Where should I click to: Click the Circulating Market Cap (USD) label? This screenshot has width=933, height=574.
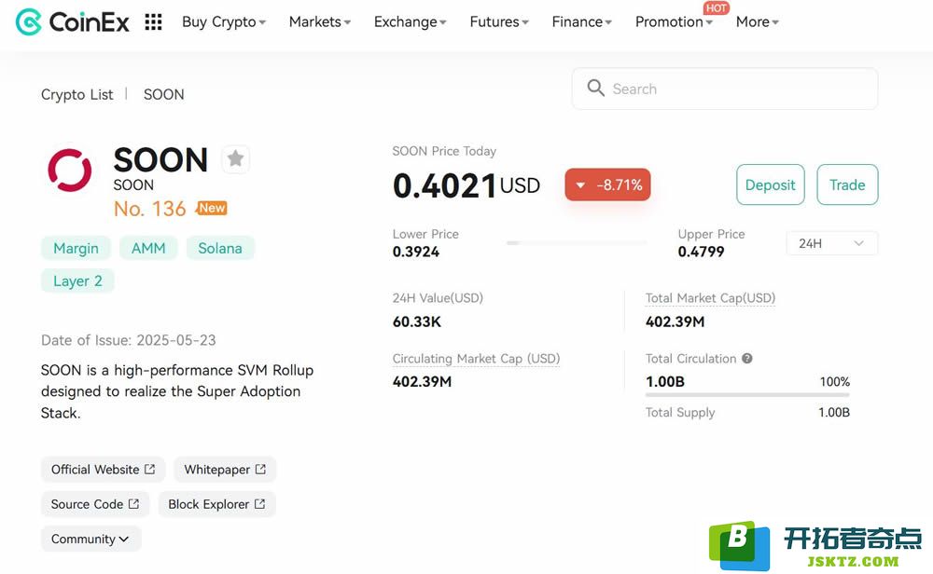tap(476, 359)
